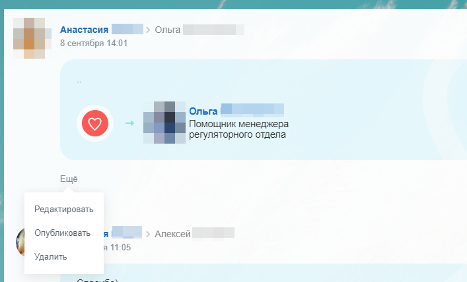Click Anastasia's avatar on the first post
Image resolution: width=467 pixels, height=282 pixels.
(32, 38)
